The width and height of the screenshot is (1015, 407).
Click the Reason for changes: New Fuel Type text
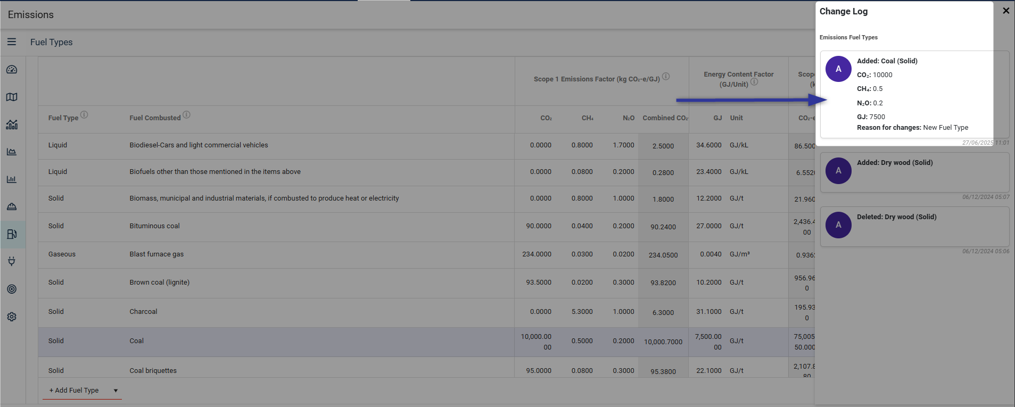pyautogui.click(x=912, y=128)
